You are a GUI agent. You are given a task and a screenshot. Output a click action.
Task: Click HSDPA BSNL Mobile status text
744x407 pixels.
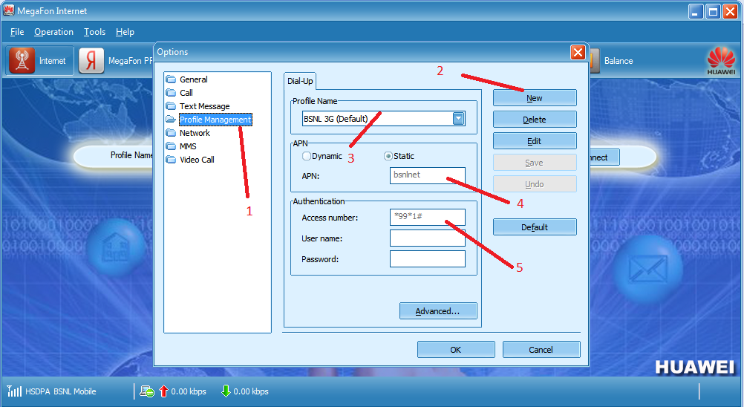point(61,391)
